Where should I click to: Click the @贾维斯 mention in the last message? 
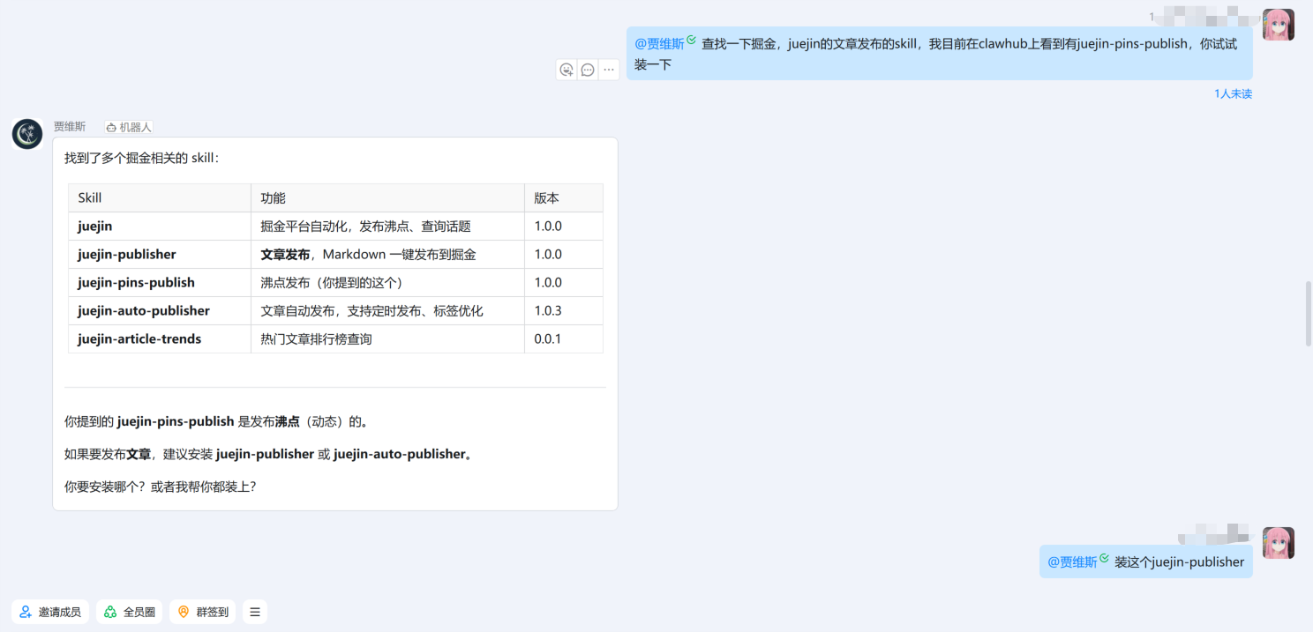point(1072,561)
